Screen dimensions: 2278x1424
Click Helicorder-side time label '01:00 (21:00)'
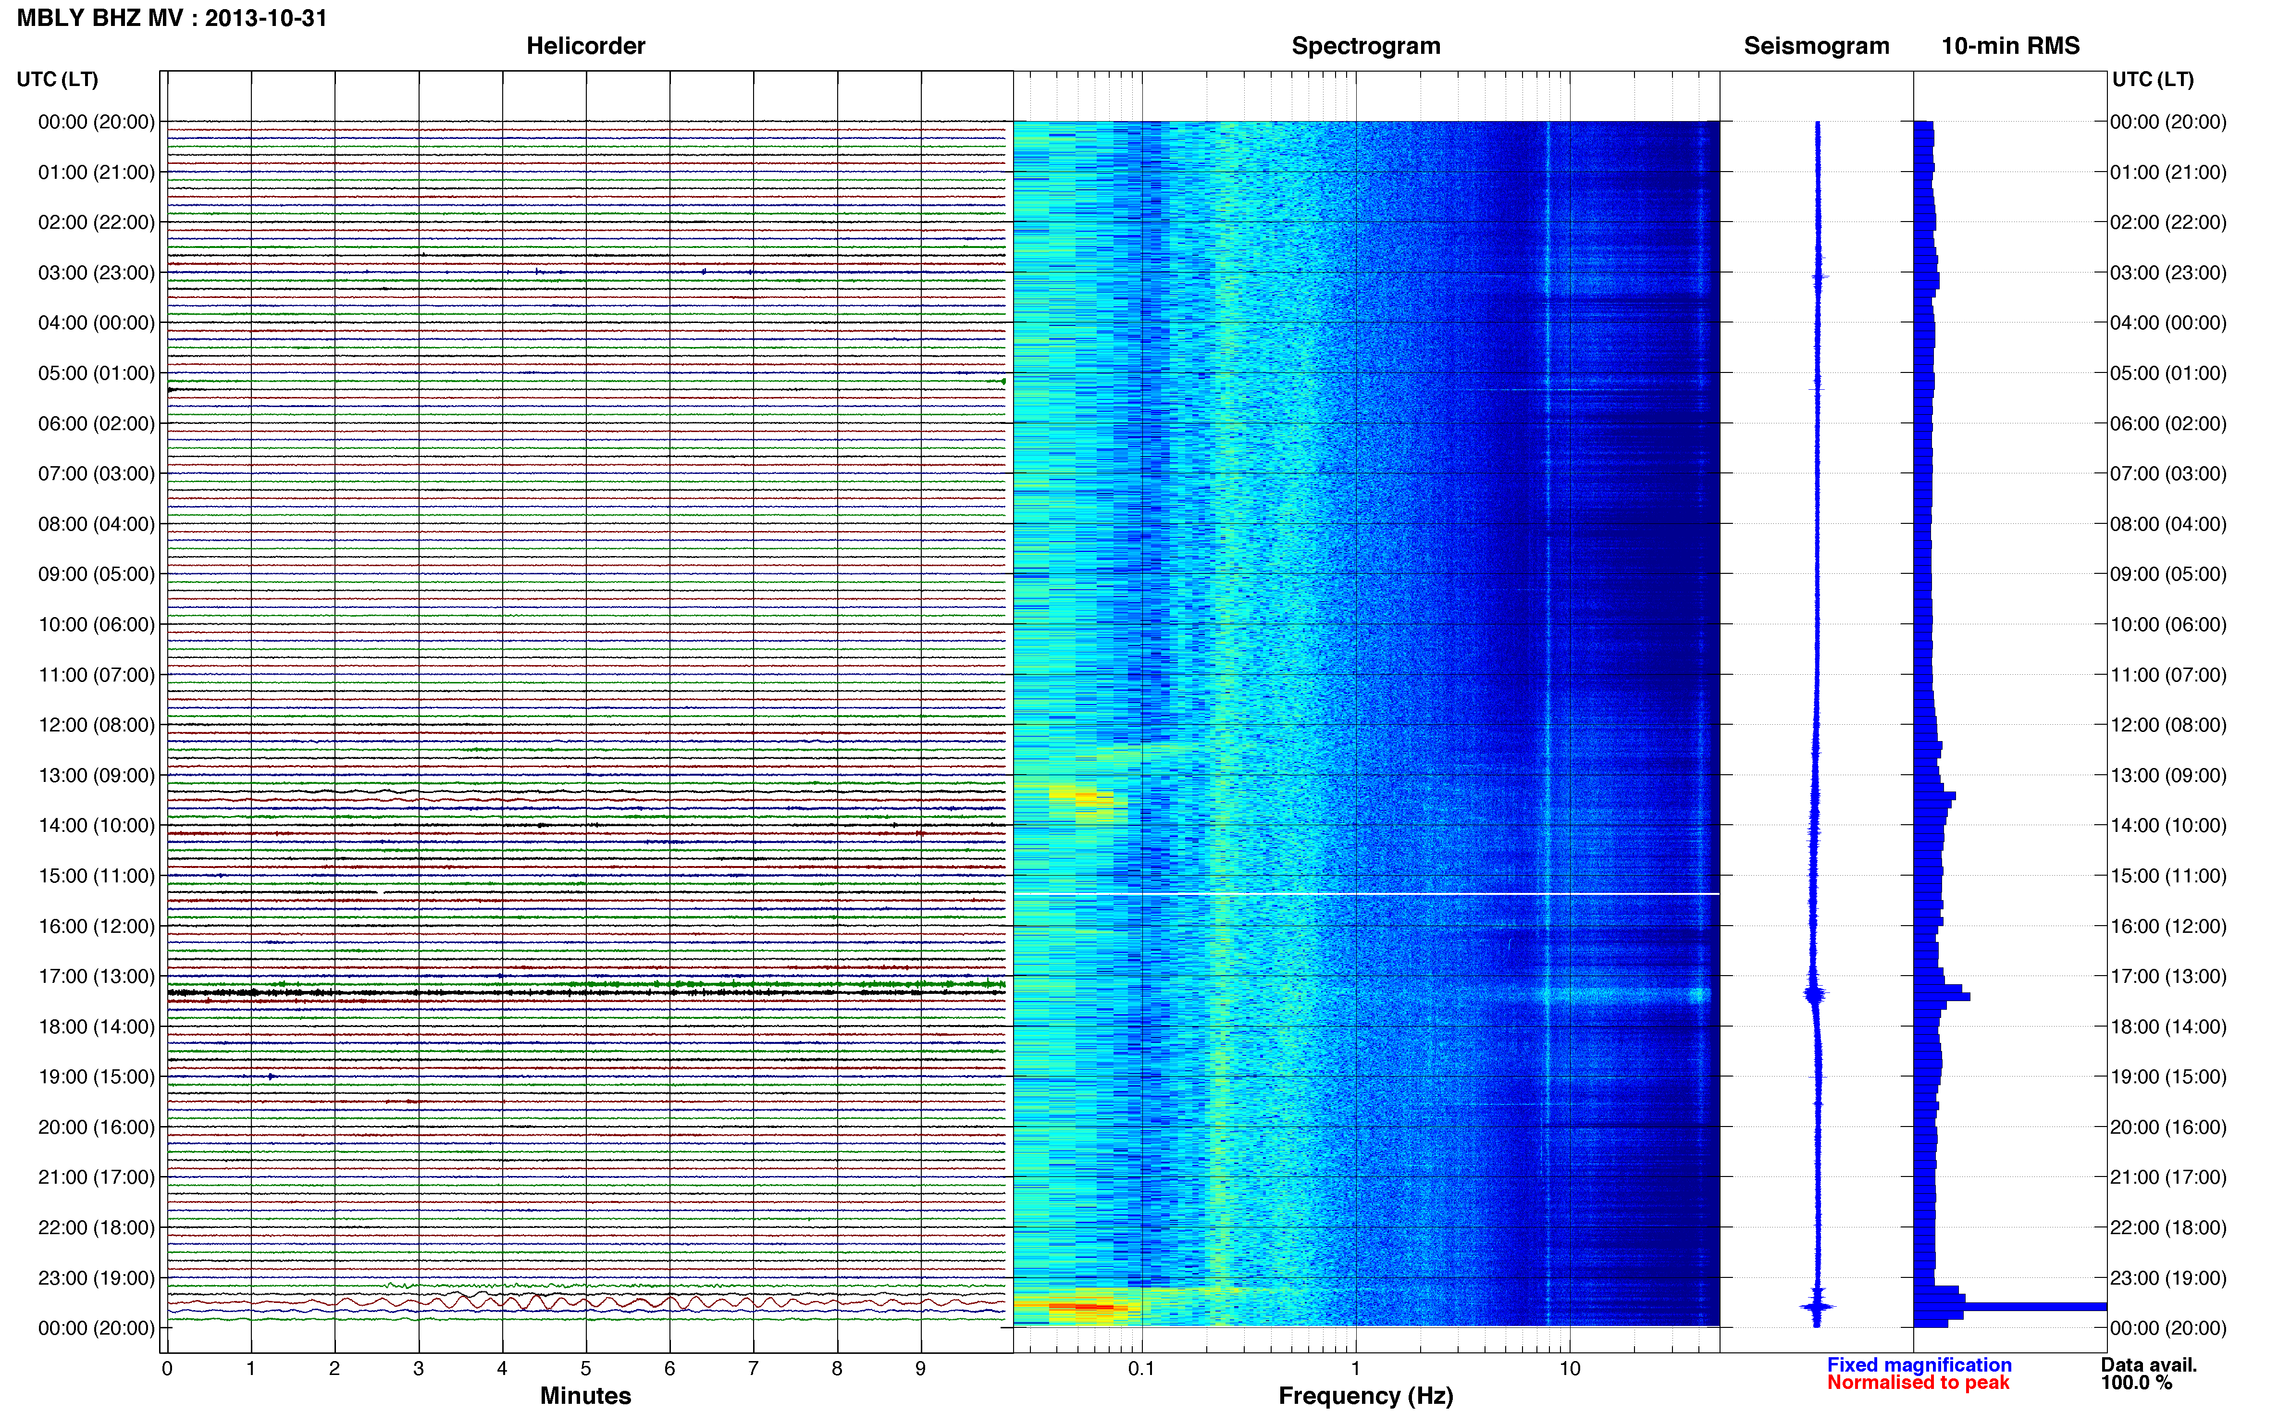coord(96,173)
